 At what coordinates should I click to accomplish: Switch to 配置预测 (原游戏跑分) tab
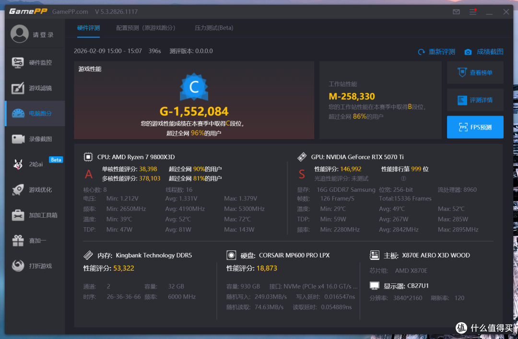click(146, 28)
